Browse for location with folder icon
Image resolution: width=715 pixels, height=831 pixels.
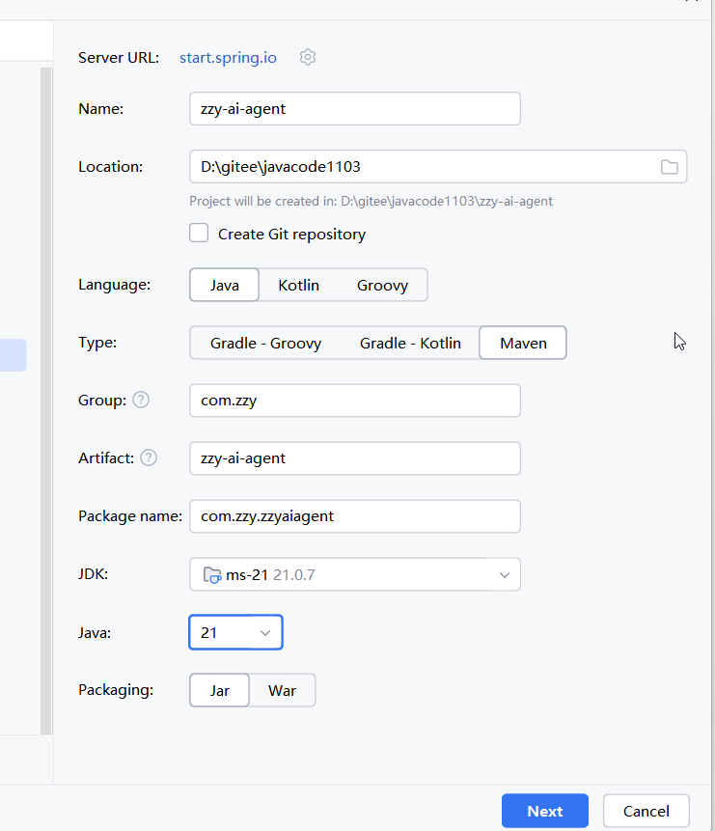coord(669,167)
